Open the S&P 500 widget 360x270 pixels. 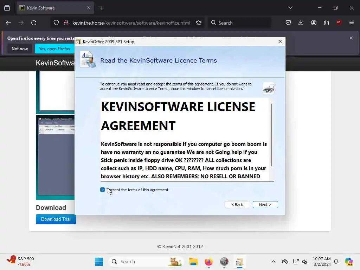pyautogui.click(x=21, y=262)
